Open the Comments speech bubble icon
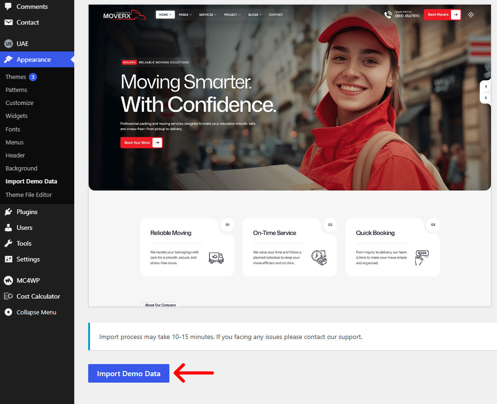497x404 pixels. click(x=8, y=6)
